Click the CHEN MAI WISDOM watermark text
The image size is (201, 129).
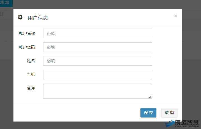click(187, 126)
